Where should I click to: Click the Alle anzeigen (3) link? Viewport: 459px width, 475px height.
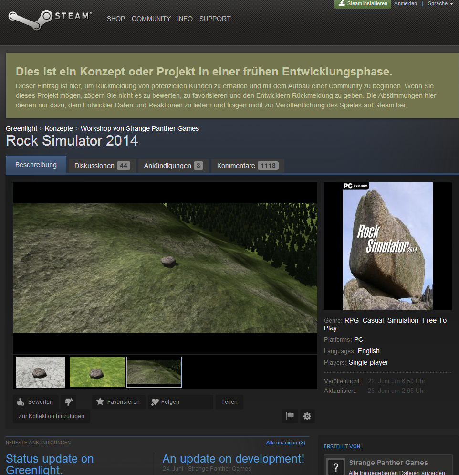point(285,443)
